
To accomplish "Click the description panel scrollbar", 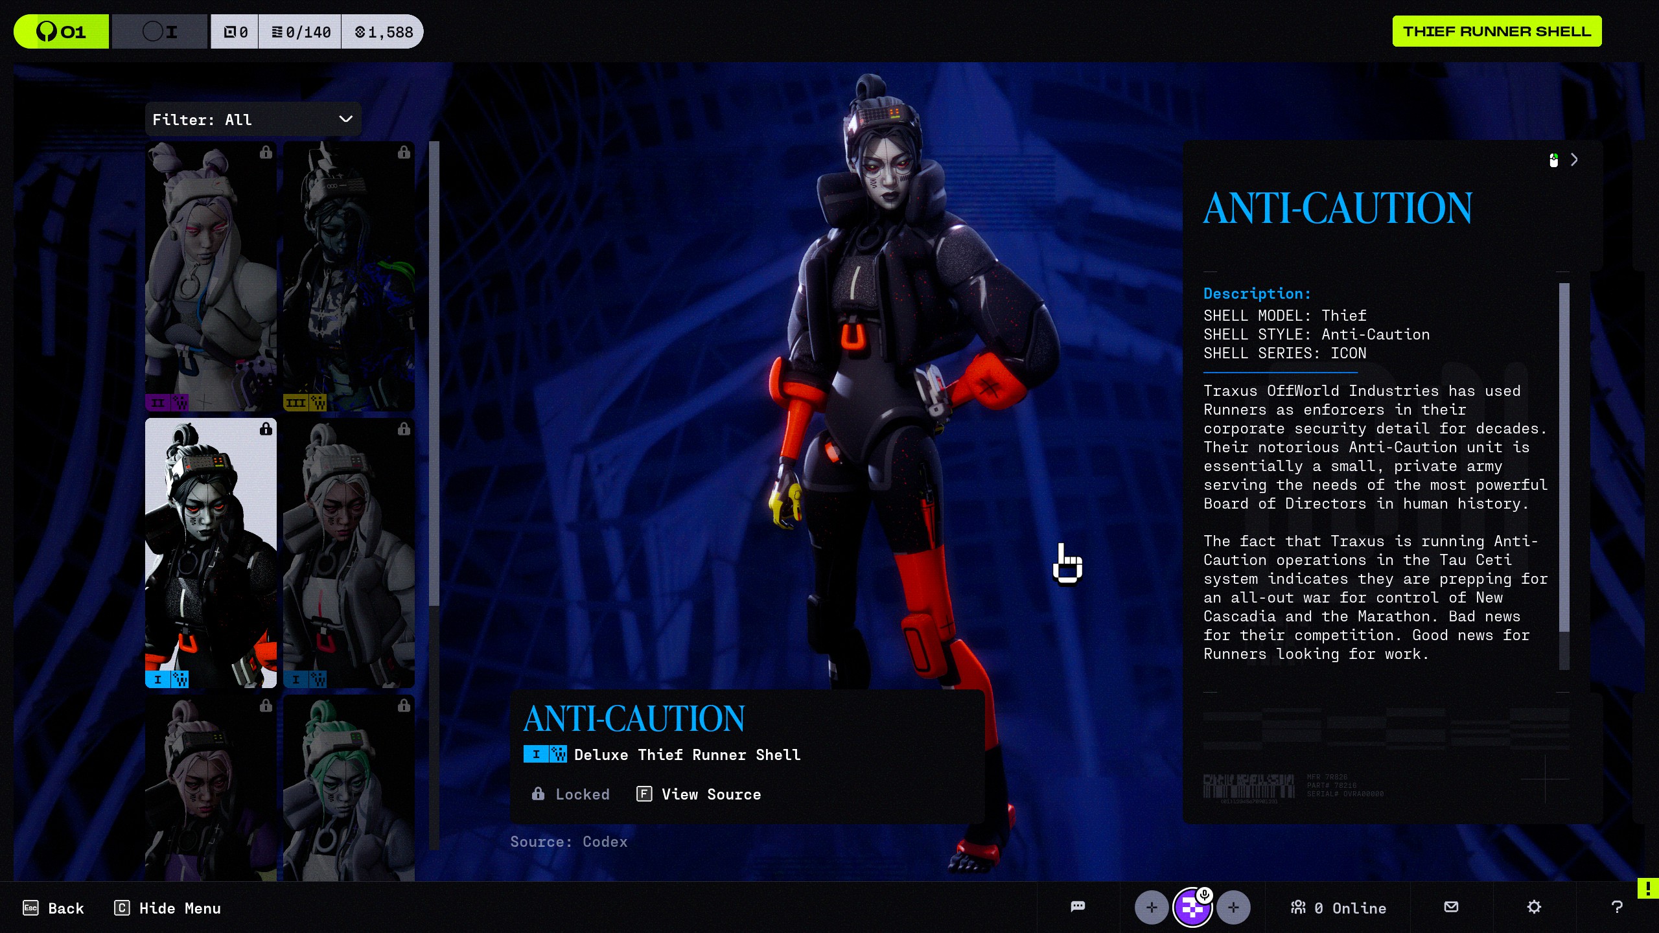I will [x=1564, y=457].
